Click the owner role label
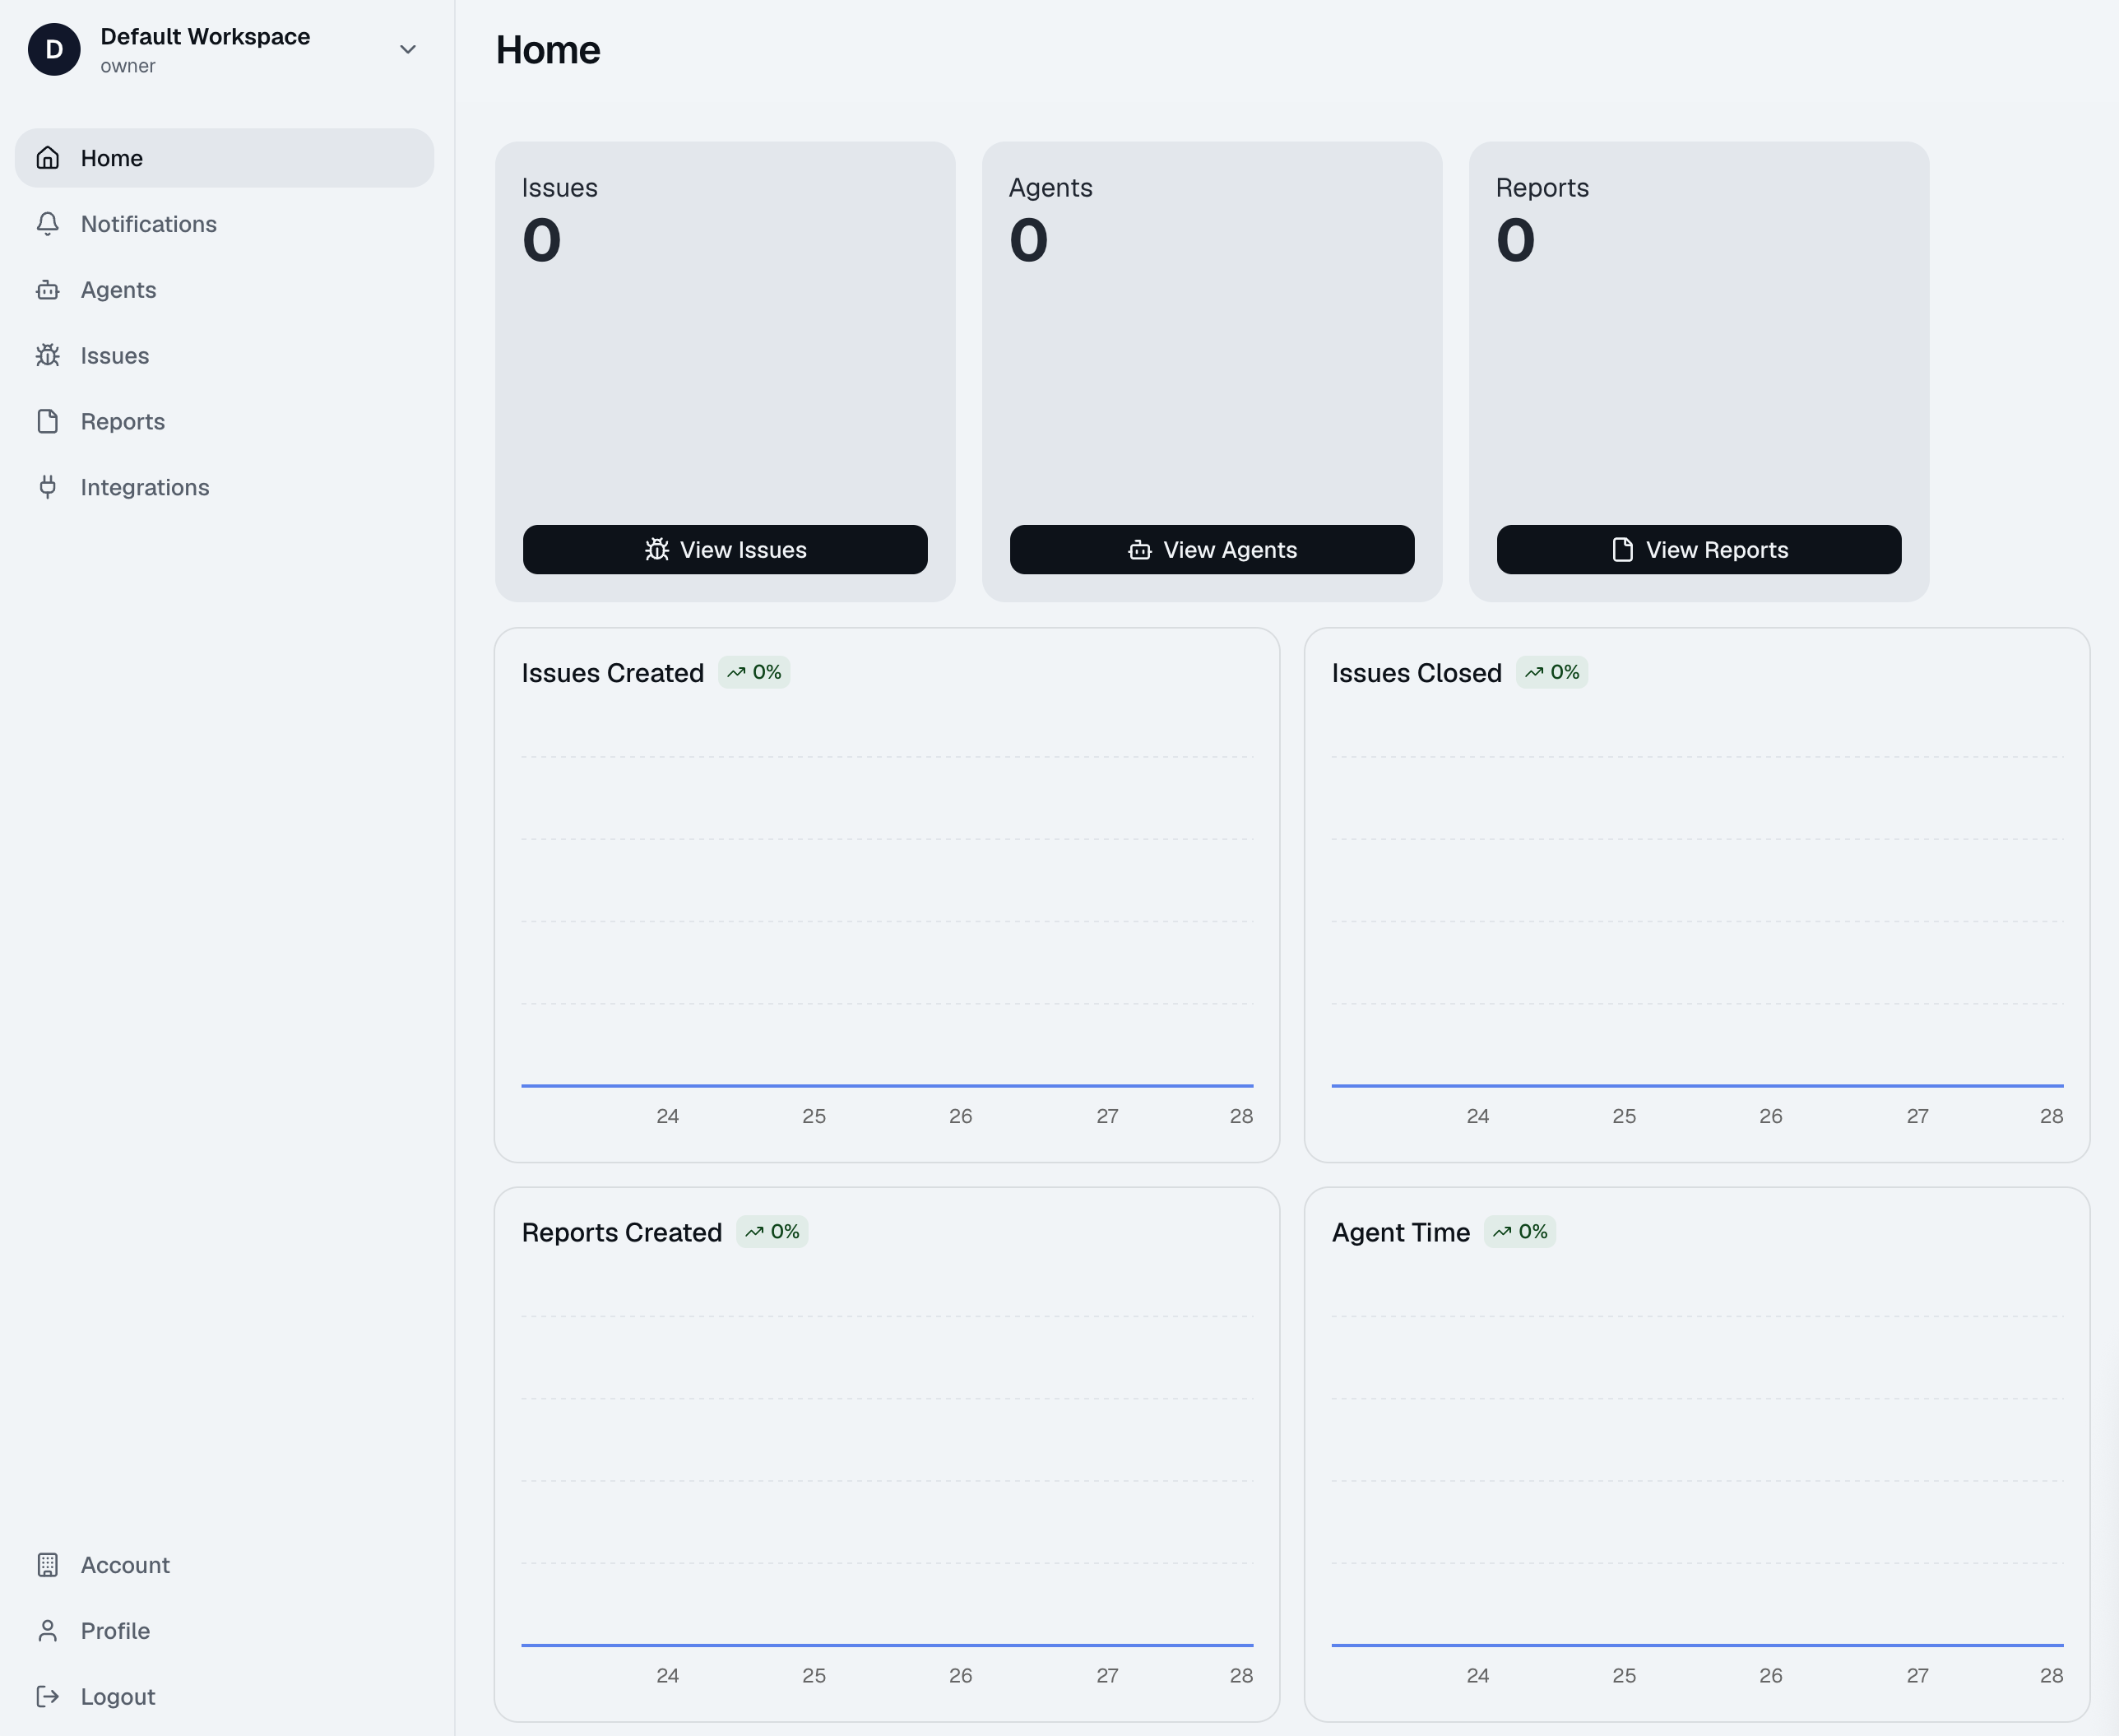This screenshot has width=2119, height=1736. (x=128, y=66)
